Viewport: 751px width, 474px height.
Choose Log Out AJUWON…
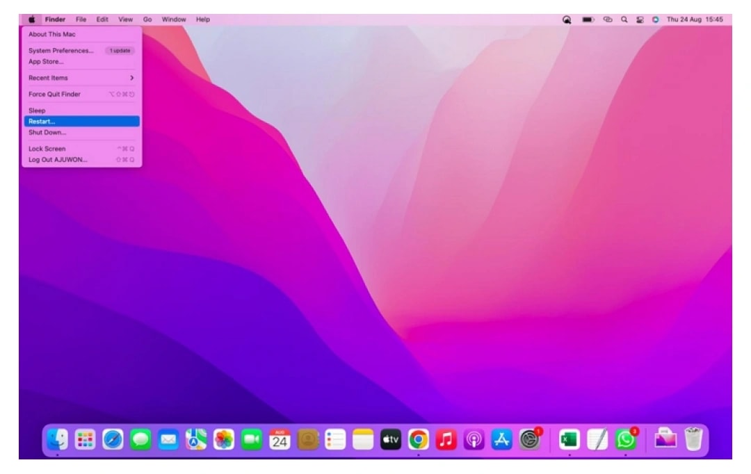[82, 160]
